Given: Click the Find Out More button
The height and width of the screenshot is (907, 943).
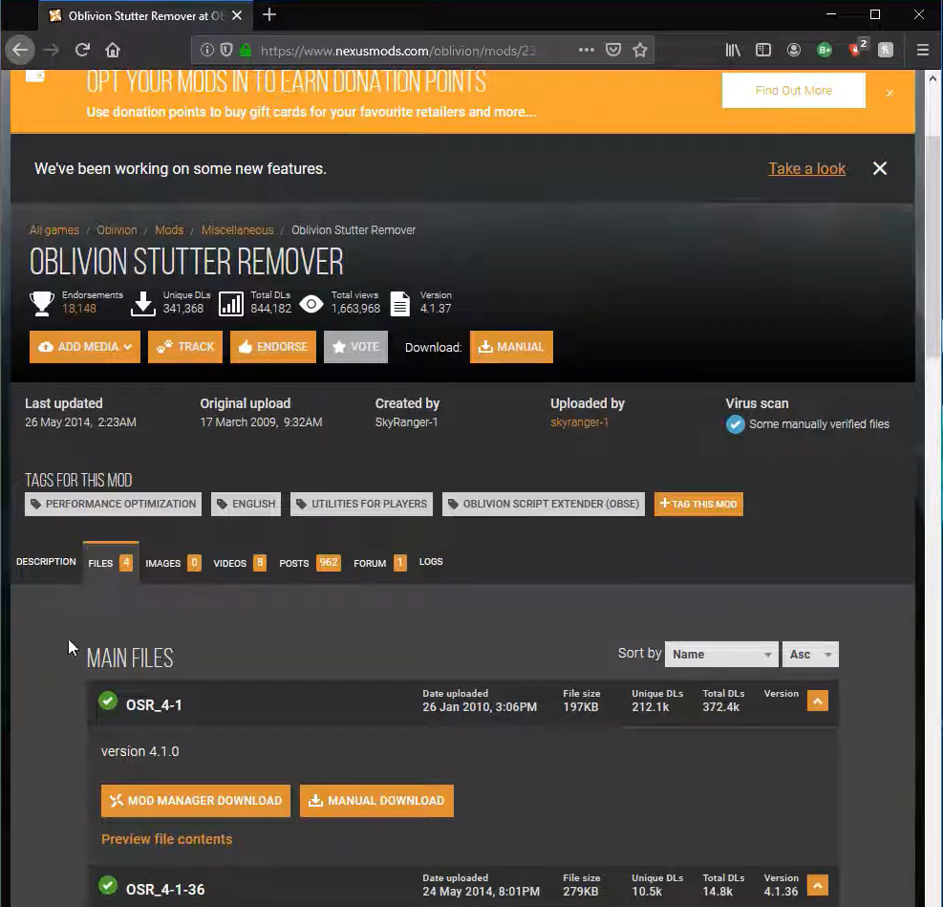Looking at the screenshot, I should coord(793,90).
